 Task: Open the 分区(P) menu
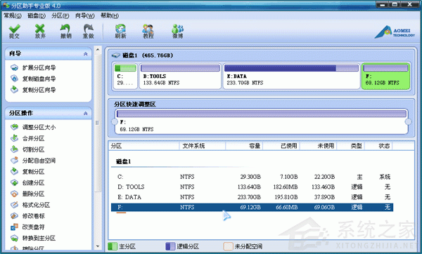coord(60,15)
